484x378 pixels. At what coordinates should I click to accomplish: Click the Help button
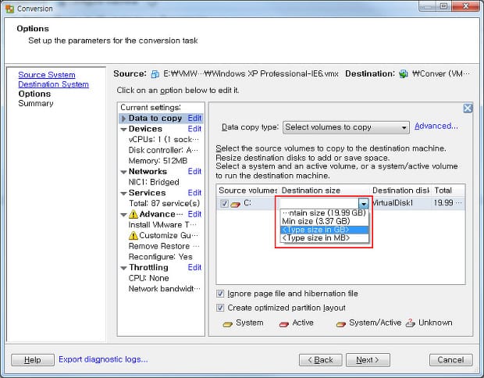33,360
